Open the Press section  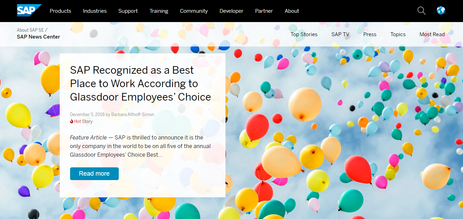tap(370, 34)
